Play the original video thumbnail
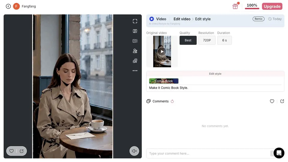The image size is (288, 162). pyautogui.click(x=162, y=51)
